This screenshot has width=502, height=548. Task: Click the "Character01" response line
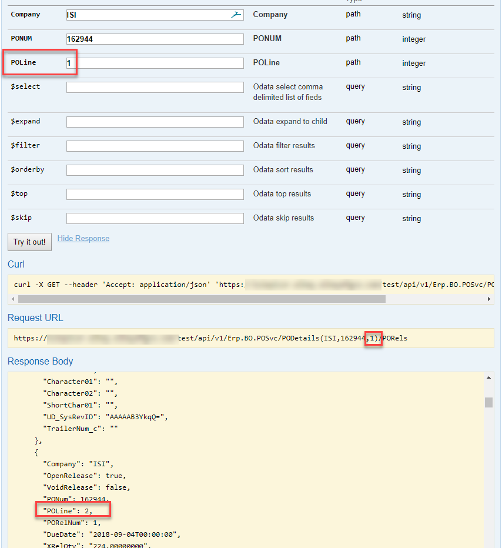(x=80, y=382)
